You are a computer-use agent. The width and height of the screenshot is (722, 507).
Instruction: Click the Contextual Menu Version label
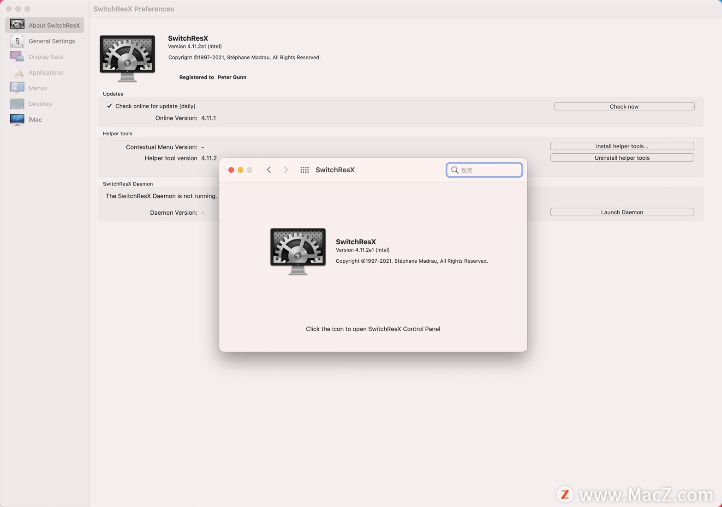click(161, 147)
